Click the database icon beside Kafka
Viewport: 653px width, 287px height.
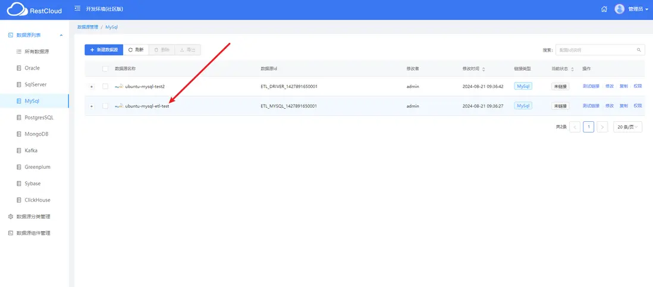[18, 150]
